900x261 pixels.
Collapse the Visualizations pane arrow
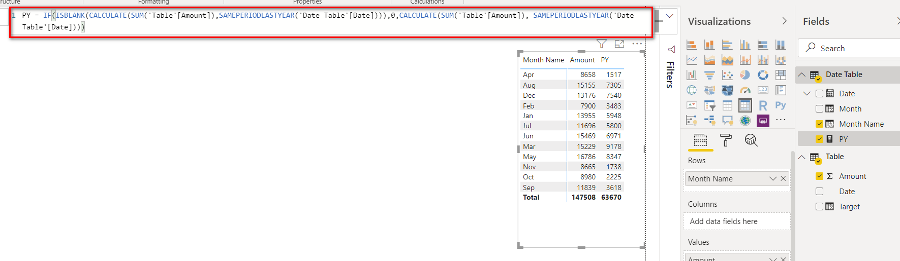click(x=784, y=21)
